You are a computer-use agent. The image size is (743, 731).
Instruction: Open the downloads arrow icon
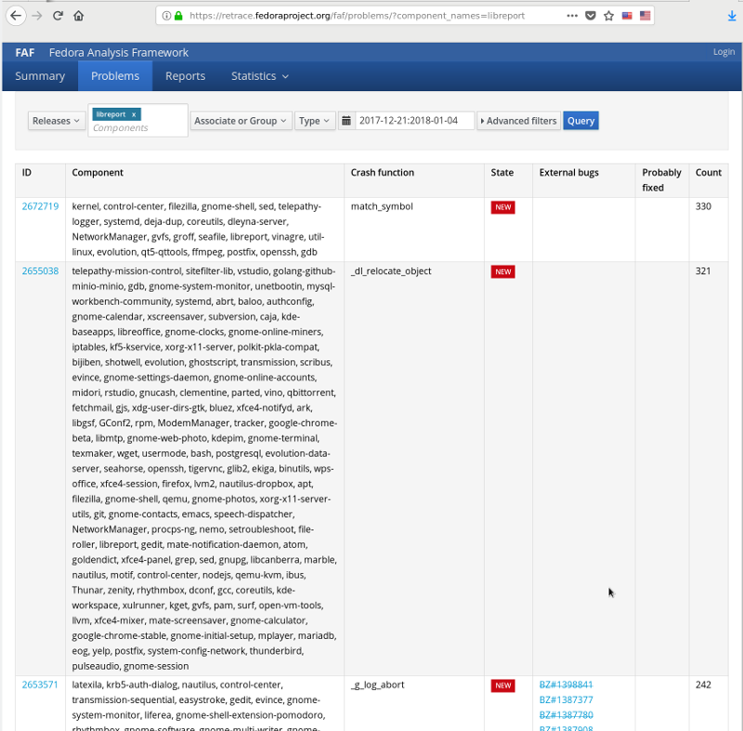click(x=732, y=16)
